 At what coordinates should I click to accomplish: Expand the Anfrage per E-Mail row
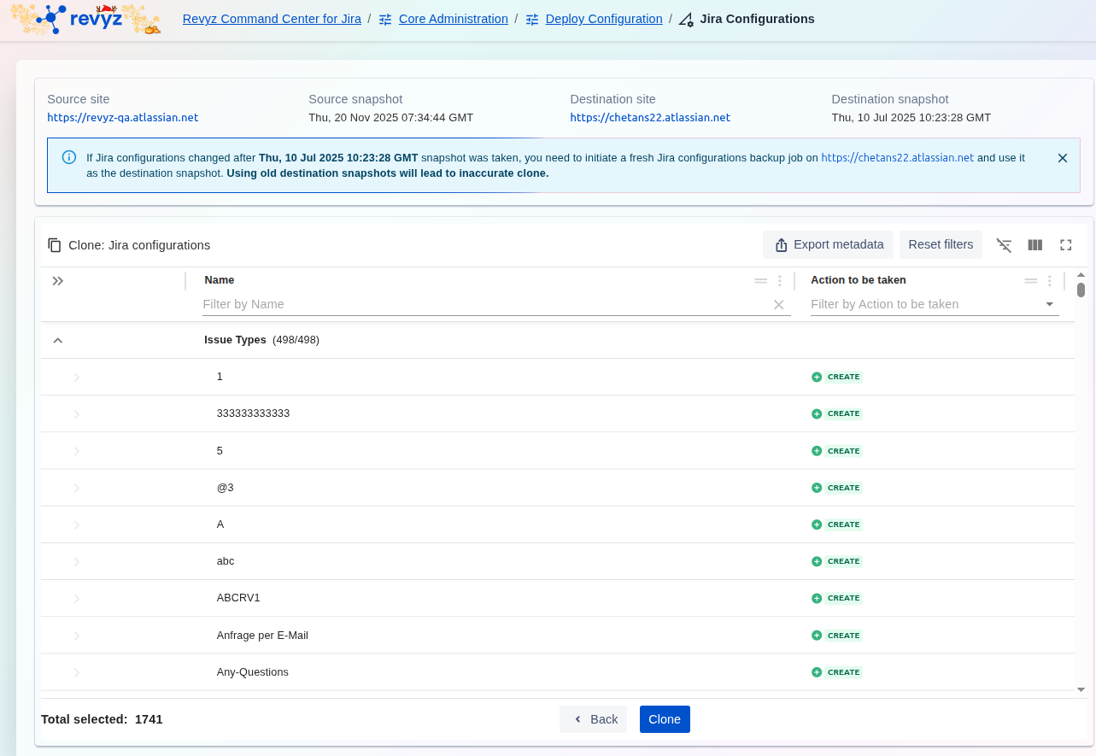pos(77,636)
